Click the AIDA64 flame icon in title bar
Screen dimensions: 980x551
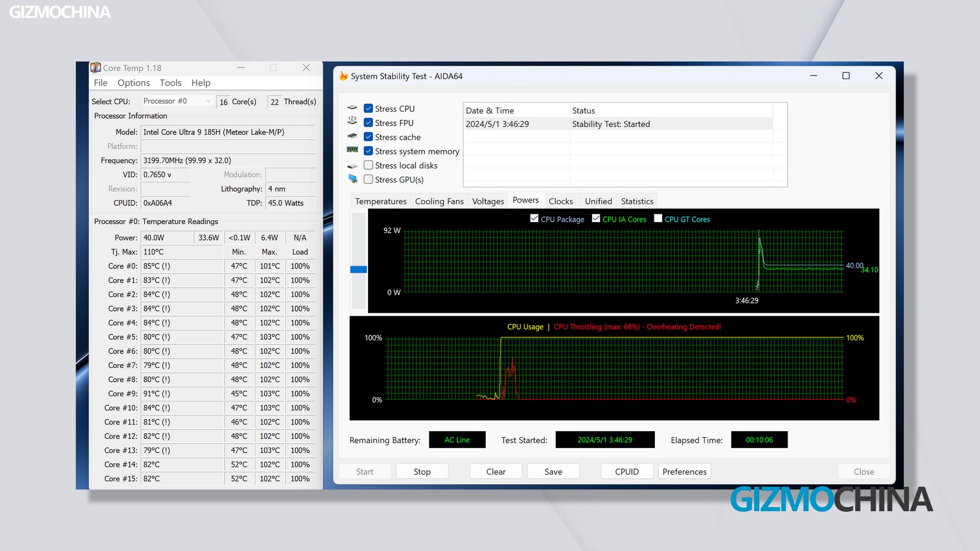[x=344, y=76]
